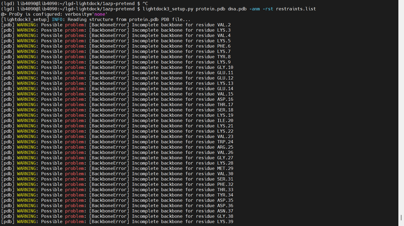Click residue 'LYS.28' text
404x226 pixels.
pyautogui.click(x=225, y=163)
